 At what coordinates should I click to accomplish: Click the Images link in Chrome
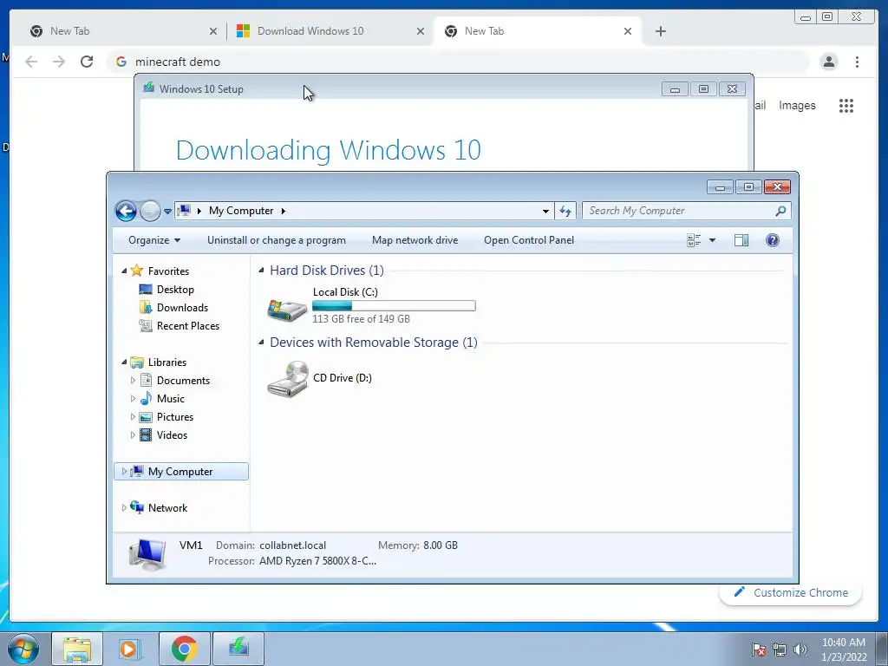coord(797,105)
